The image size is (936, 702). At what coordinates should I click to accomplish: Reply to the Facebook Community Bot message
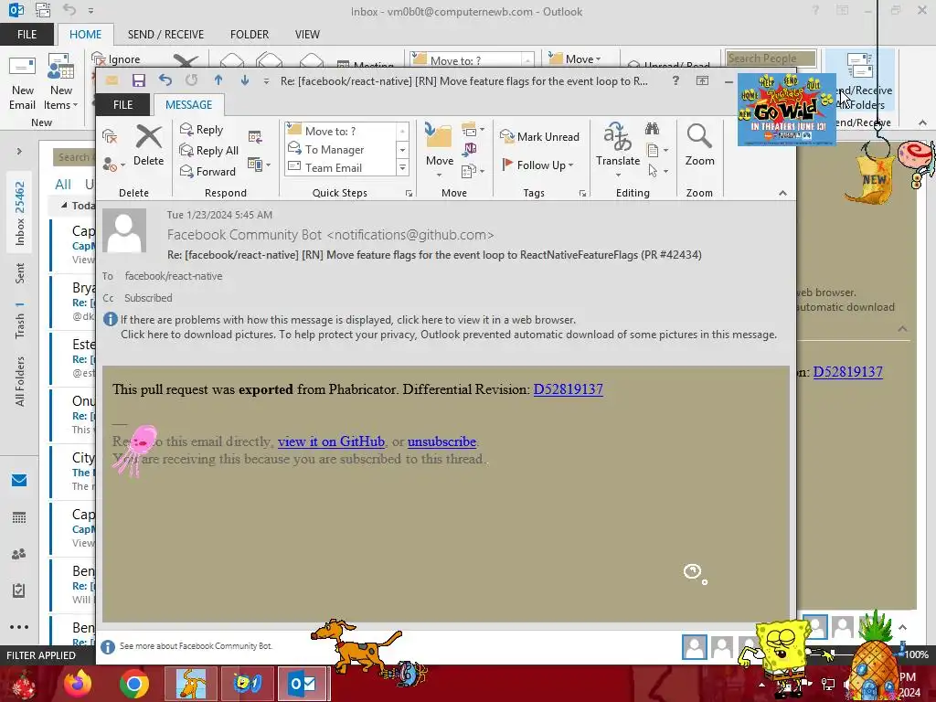[x=202, y=130]
